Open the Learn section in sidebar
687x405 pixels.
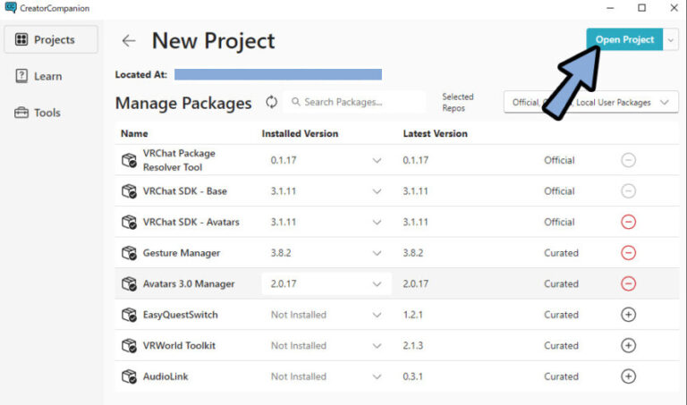click(46, 76)
